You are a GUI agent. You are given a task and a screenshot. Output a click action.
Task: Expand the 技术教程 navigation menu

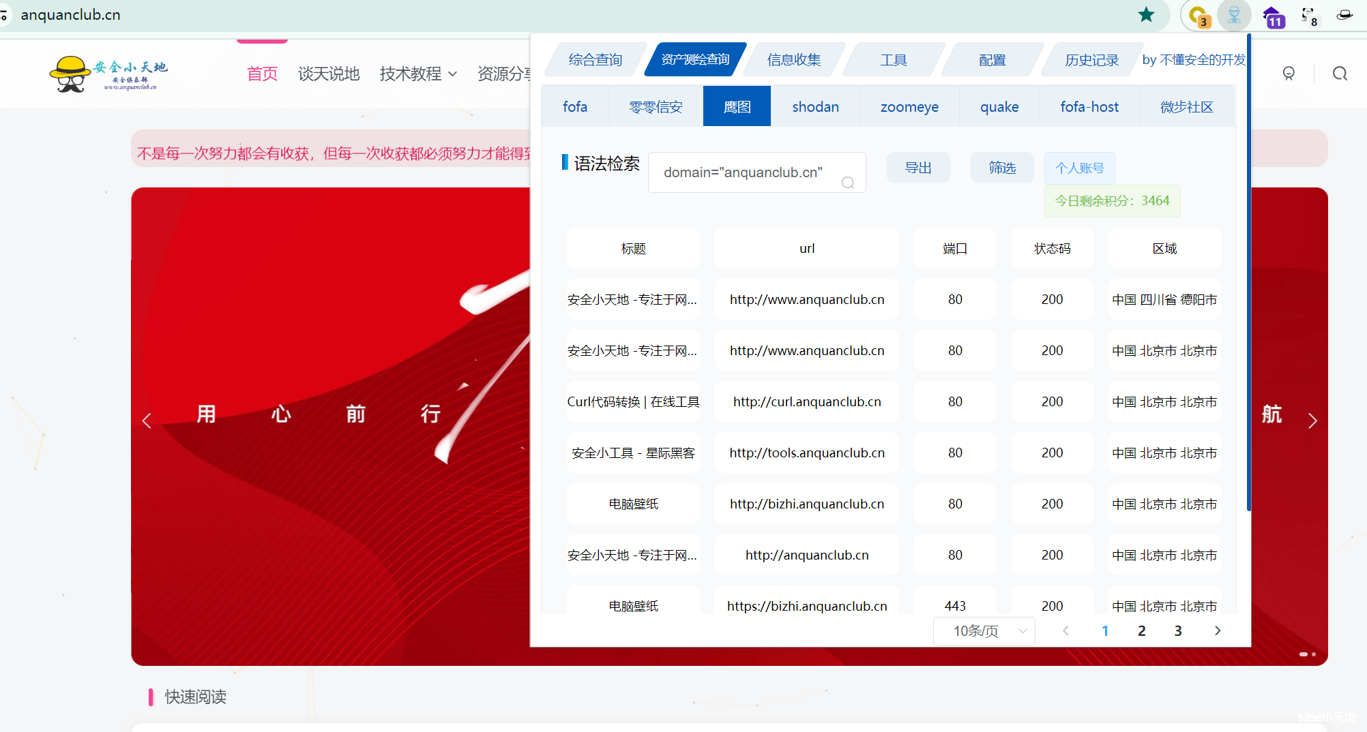(x=417, y=74)
